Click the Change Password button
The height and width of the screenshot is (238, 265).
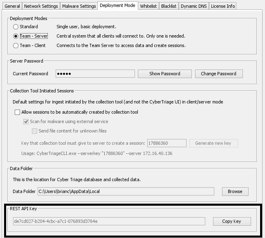click(x=219, y=74)
